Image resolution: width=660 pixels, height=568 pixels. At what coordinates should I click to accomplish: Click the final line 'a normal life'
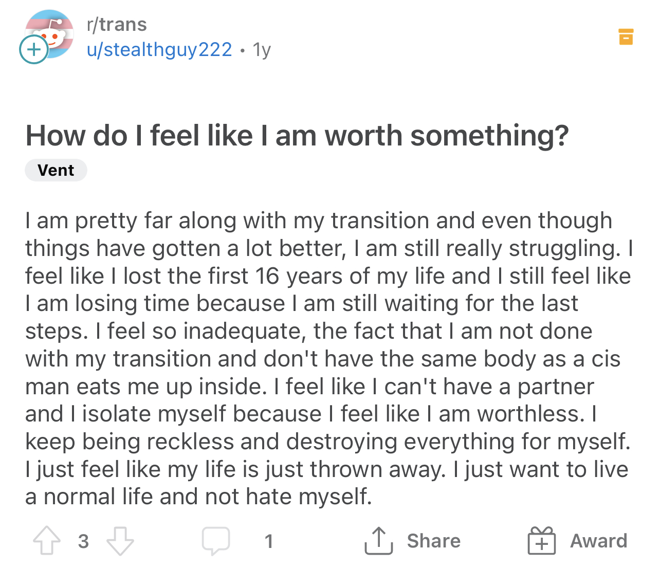click(198, 497)
